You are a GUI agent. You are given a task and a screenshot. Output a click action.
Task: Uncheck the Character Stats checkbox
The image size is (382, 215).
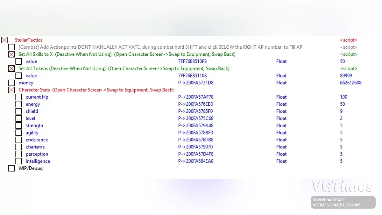click(x=11, y=90)
